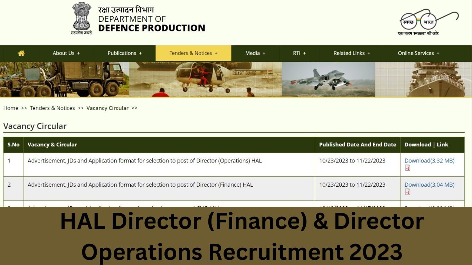The height and width of the screenshot is (265, 472).
Task: Open the Home breadcrumb link
Action: pyautogui.click(x=10, y=108)
